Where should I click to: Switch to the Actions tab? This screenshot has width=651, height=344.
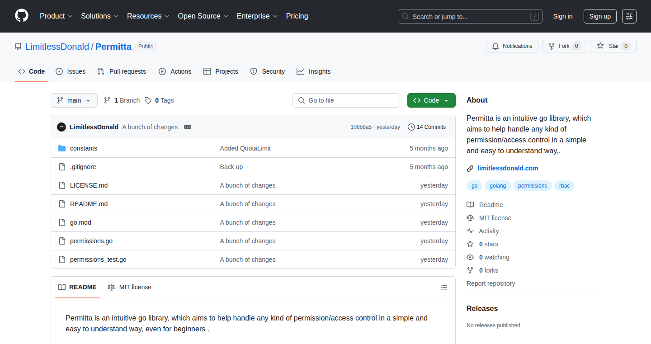coord(175,71)
